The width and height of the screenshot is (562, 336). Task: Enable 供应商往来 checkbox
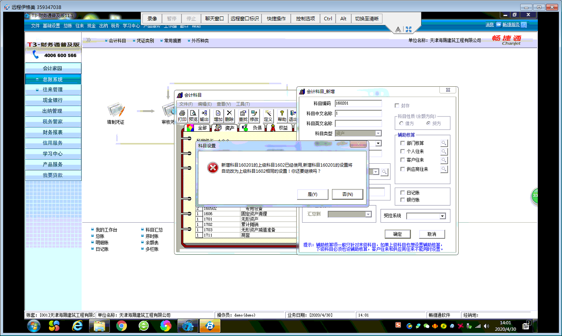403,169
